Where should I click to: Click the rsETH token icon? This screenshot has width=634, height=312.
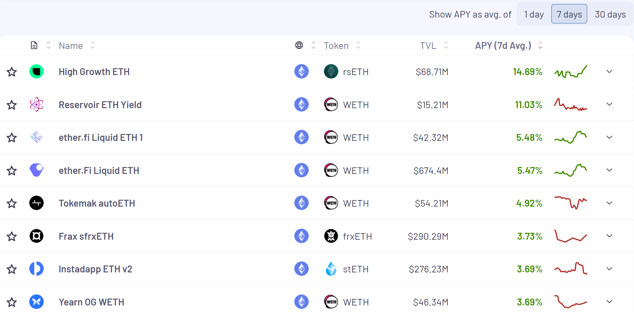click(331, 72)
